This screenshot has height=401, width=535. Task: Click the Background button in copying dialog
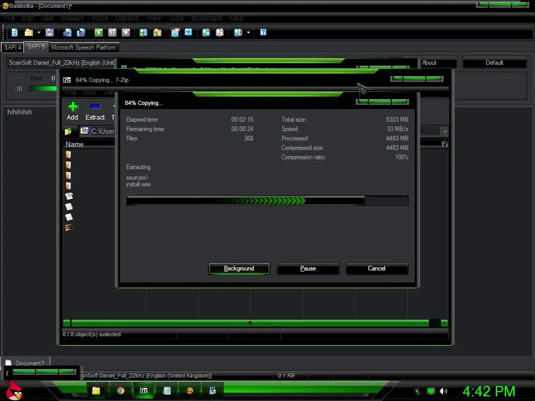tap(239, 268)
